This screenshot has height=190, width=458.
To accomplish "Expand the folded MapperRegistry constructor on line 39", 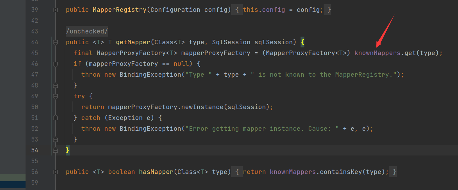I will (x=55, y=10).
